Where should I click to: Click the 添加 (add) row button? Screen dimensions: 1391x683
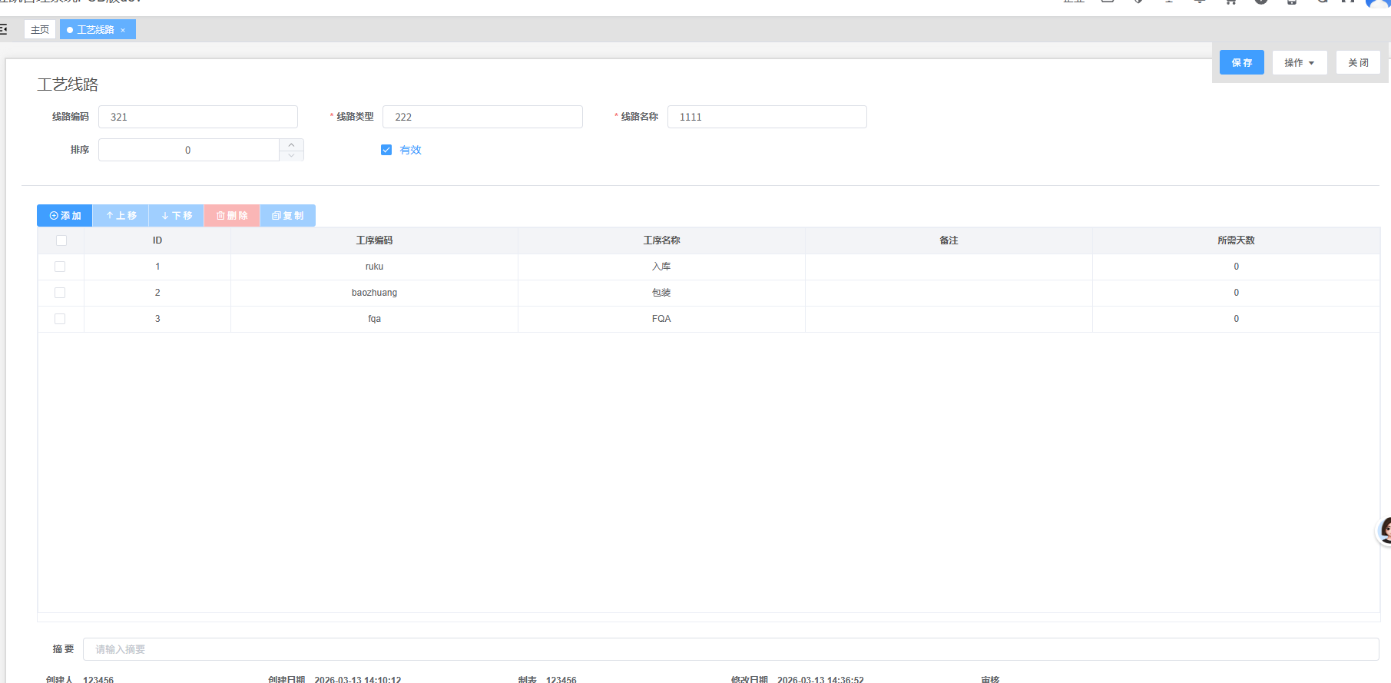tap(65, 216)
